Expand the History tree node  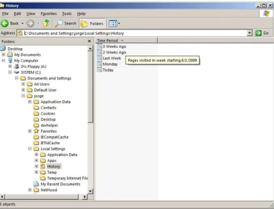(36, 166)
